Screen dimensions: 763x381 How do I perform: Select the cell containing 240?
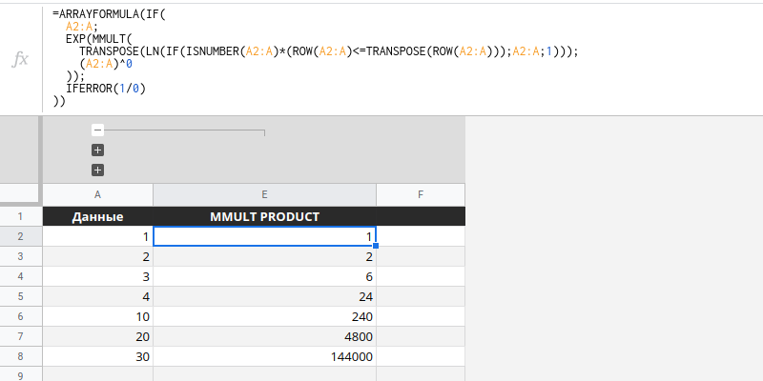264,316
